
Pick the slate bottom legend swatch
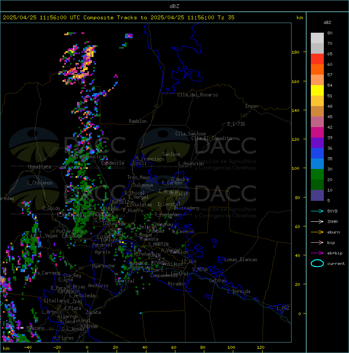pyautogui.click(x=317, y=195)
